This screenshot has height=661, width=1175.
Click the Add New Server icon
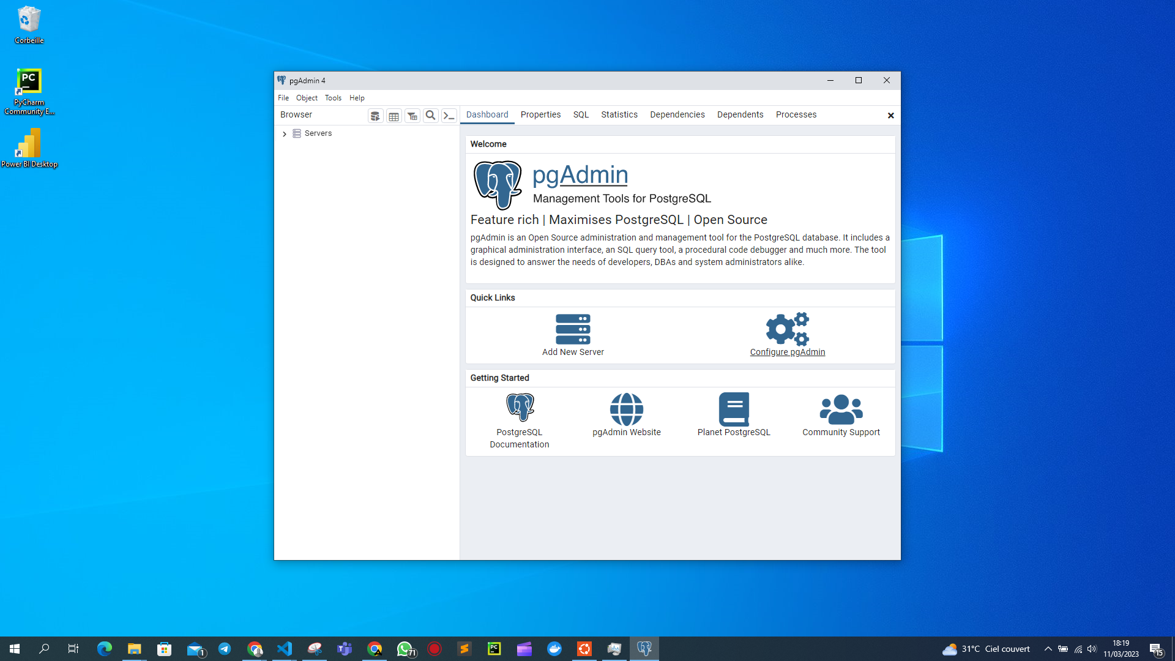coord(573,329)
